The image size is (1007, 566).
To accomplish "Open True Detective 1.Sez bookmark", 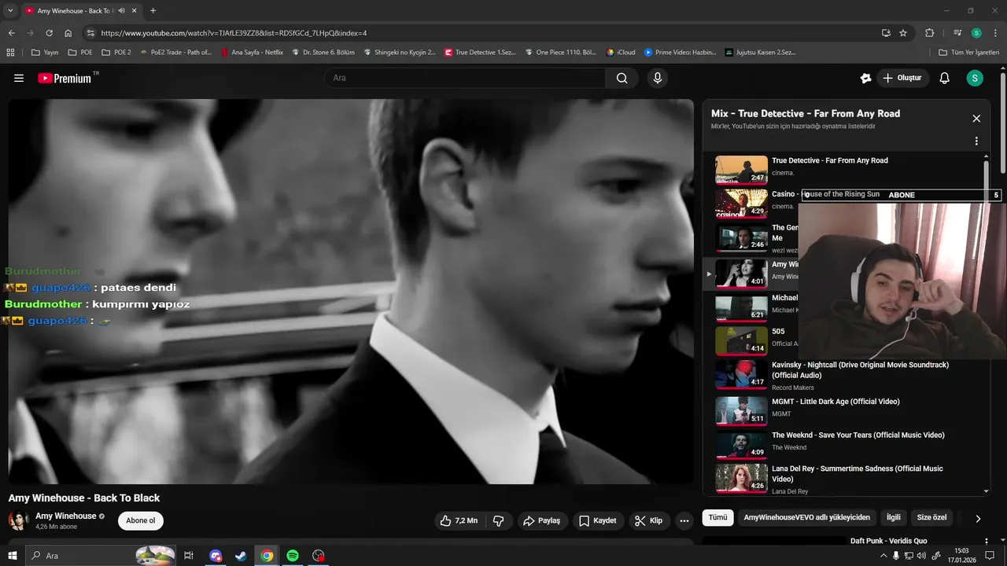I will (480, 53).
